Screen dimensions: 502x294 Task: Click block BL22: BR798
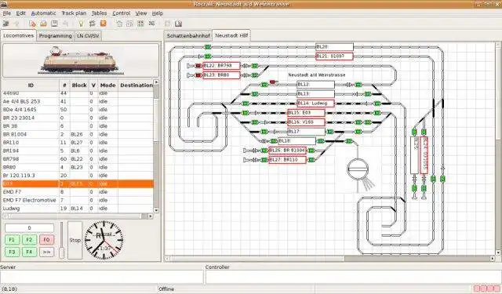221,66
